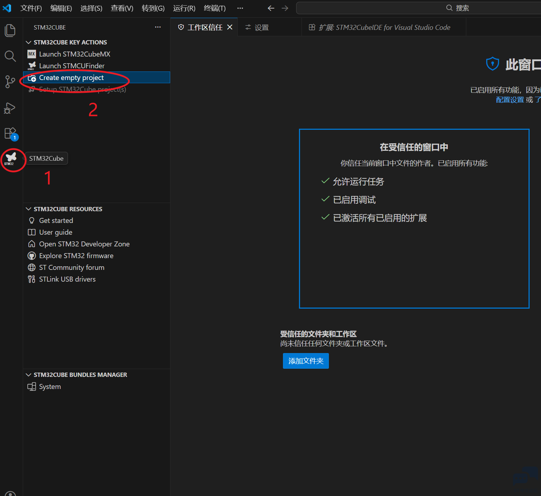Collapse the STM32CUBE KEY ACTIONS section
Screen dimensions: 541x496
click(28, 42)
